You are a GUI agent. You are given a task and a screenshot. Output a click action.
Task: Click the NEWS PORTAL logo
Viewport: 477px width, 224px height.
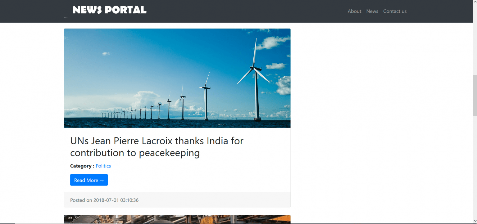tap(109, 10)
